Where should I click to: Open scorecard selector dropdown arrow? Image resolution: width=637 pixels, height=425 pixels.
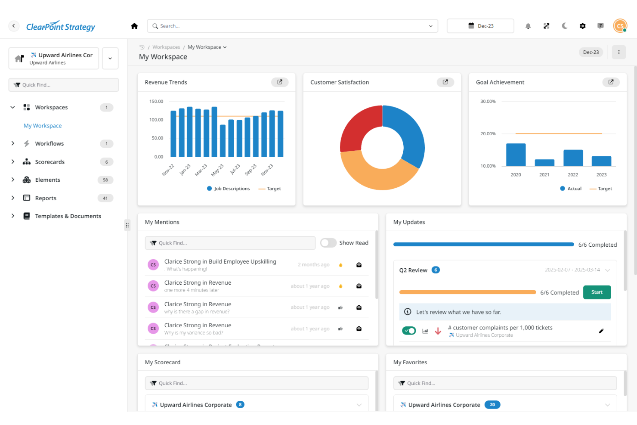(110, 58)
